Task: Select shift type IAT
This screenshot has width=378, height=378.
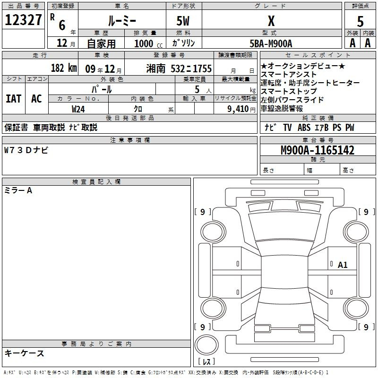Action: pos(14,99)
